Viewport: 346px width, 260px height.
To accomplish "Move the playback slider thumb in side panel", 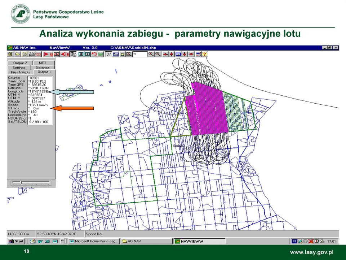I will [x=21, y=183].
